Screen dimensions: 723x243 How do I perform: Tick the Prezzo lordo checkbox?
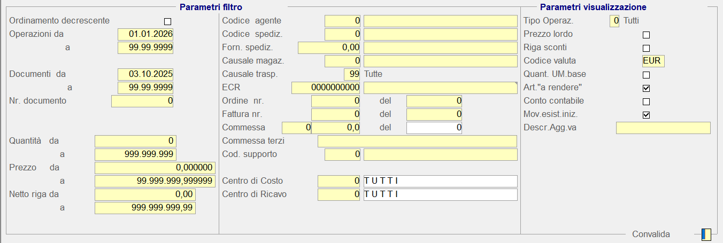tap(646, 35)
